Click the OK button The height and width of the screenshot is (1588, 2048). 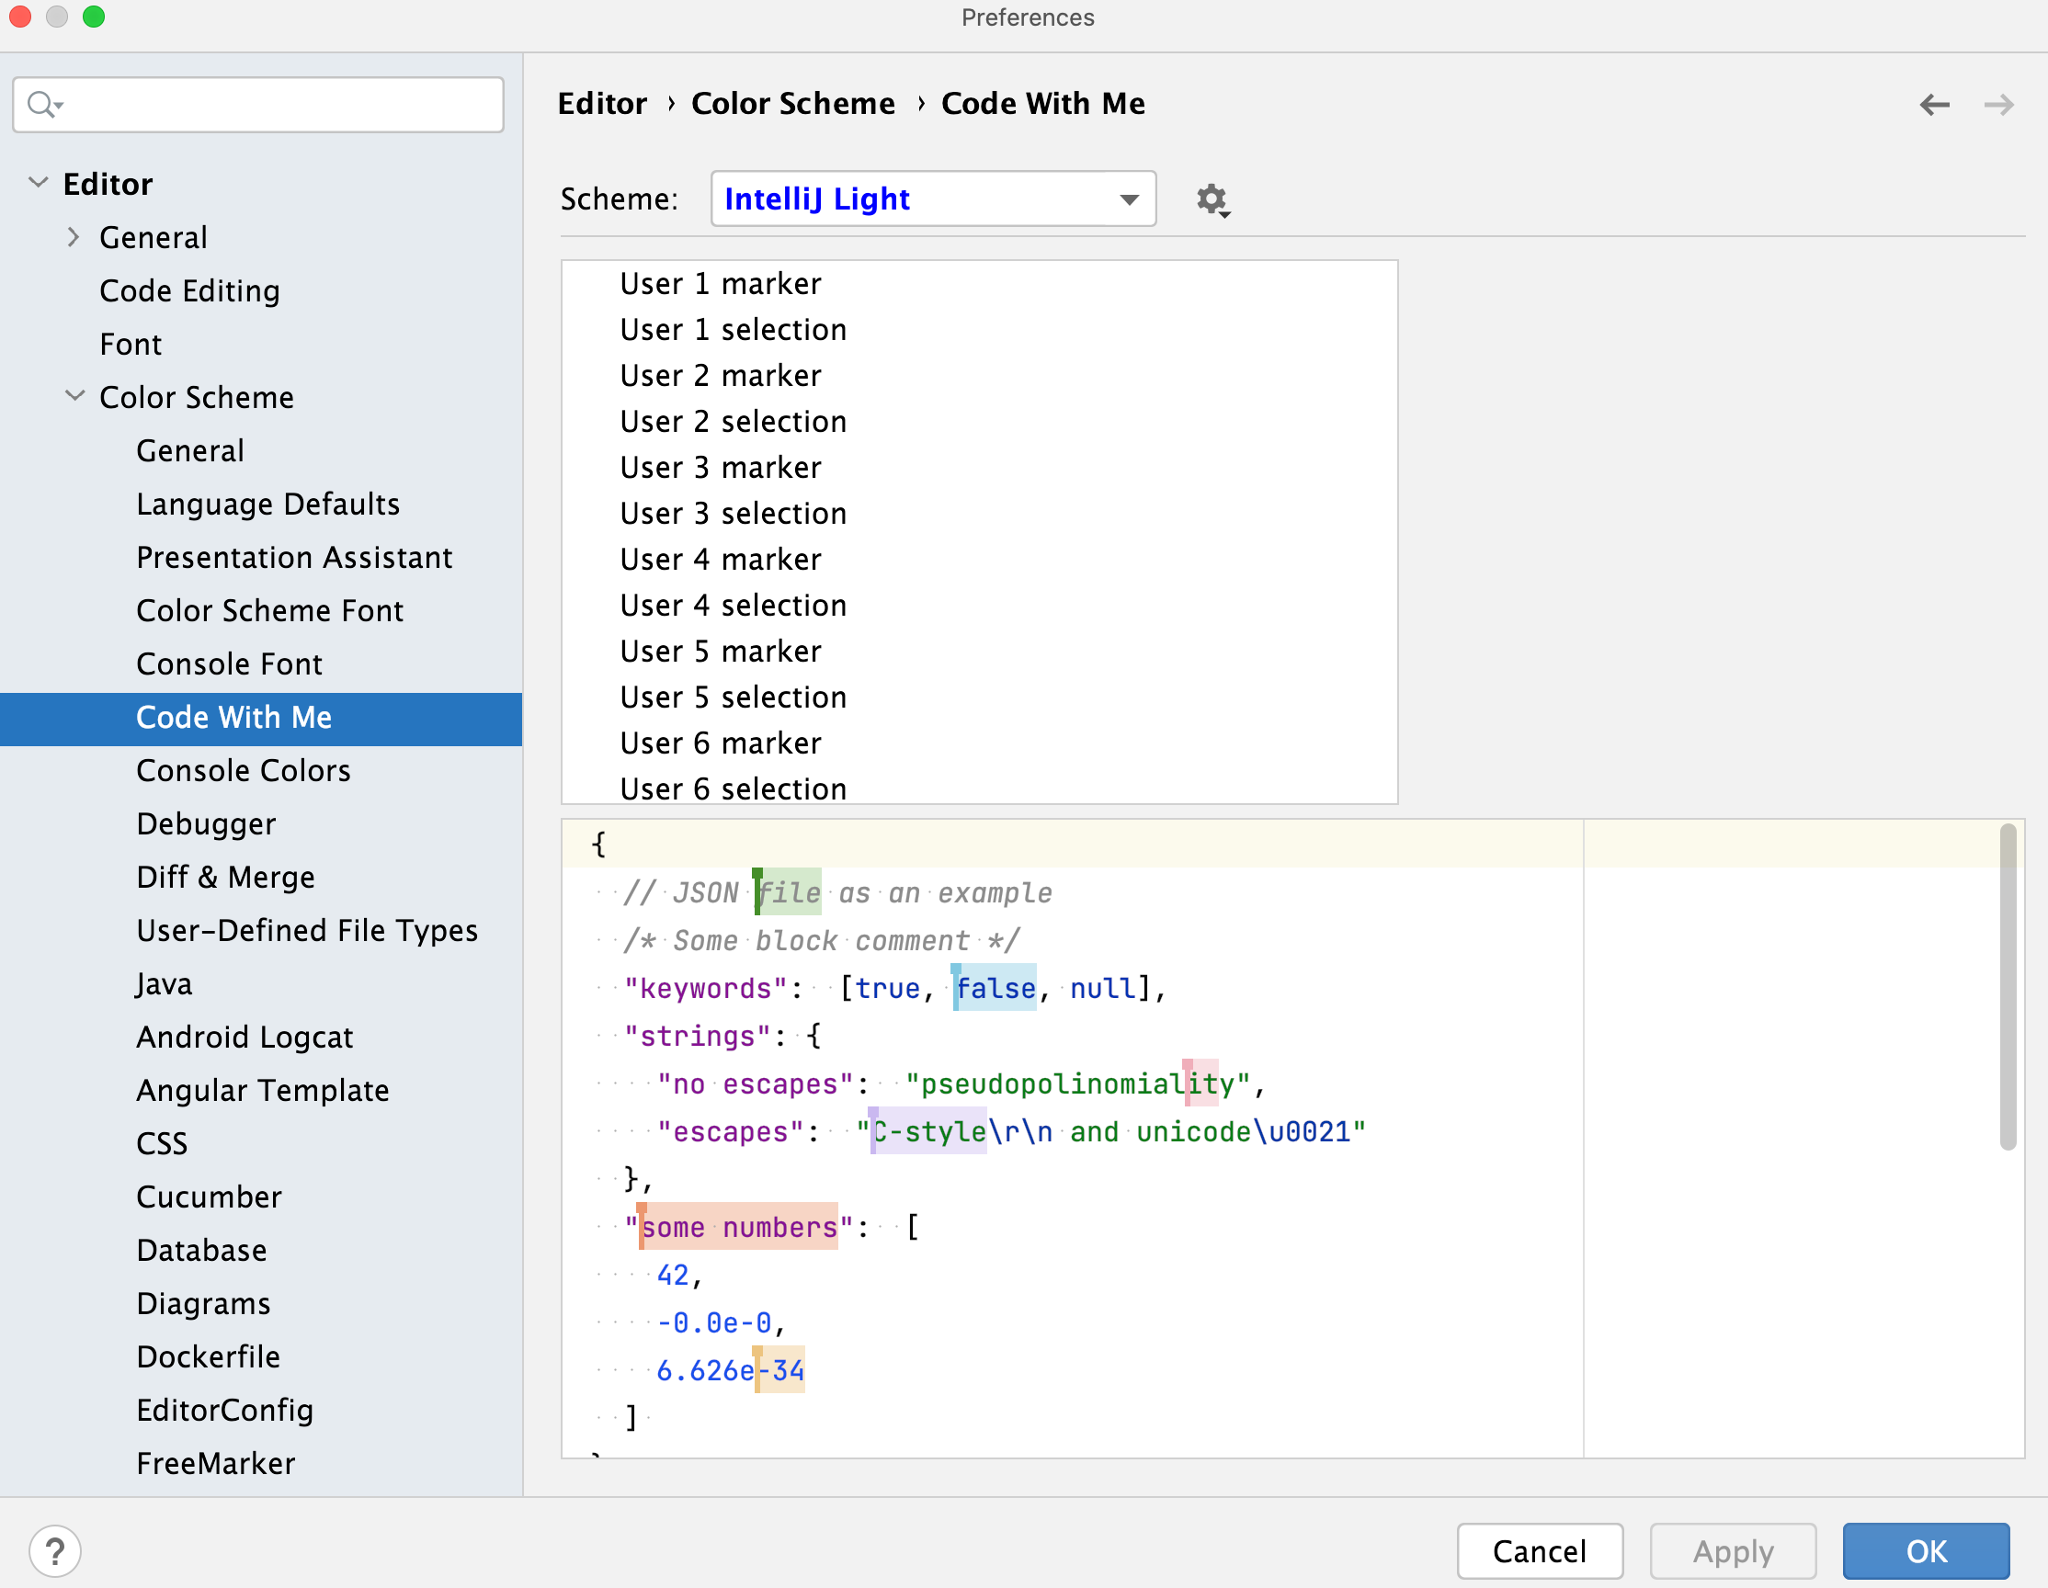coord(1929,1548)
